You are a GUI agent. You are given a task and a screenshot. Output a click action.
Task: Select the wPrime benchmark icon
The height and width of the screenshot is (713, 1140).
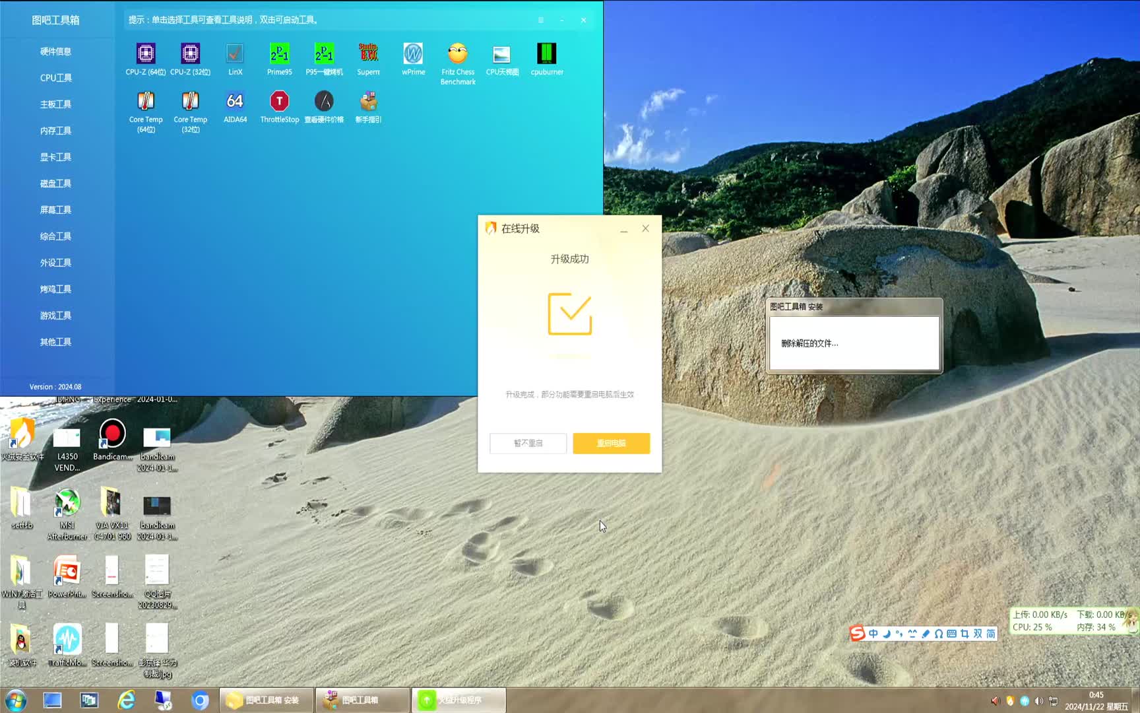pos(413,54)
